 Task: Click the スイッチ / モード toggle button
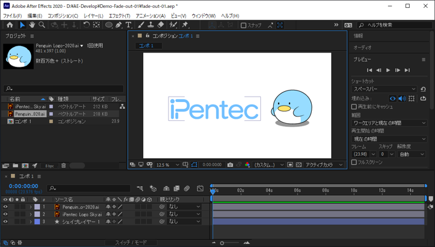131,243
